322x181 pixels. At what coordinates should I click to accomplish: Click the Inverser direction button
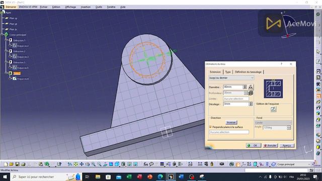pos(231,123)
